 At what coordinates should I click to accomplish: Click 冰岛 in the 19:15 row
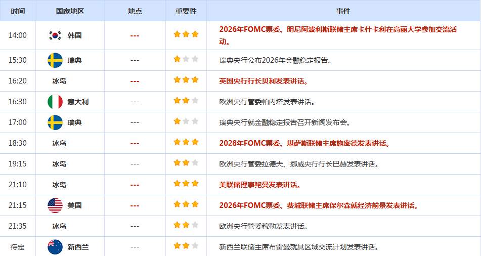pos(59,164)
